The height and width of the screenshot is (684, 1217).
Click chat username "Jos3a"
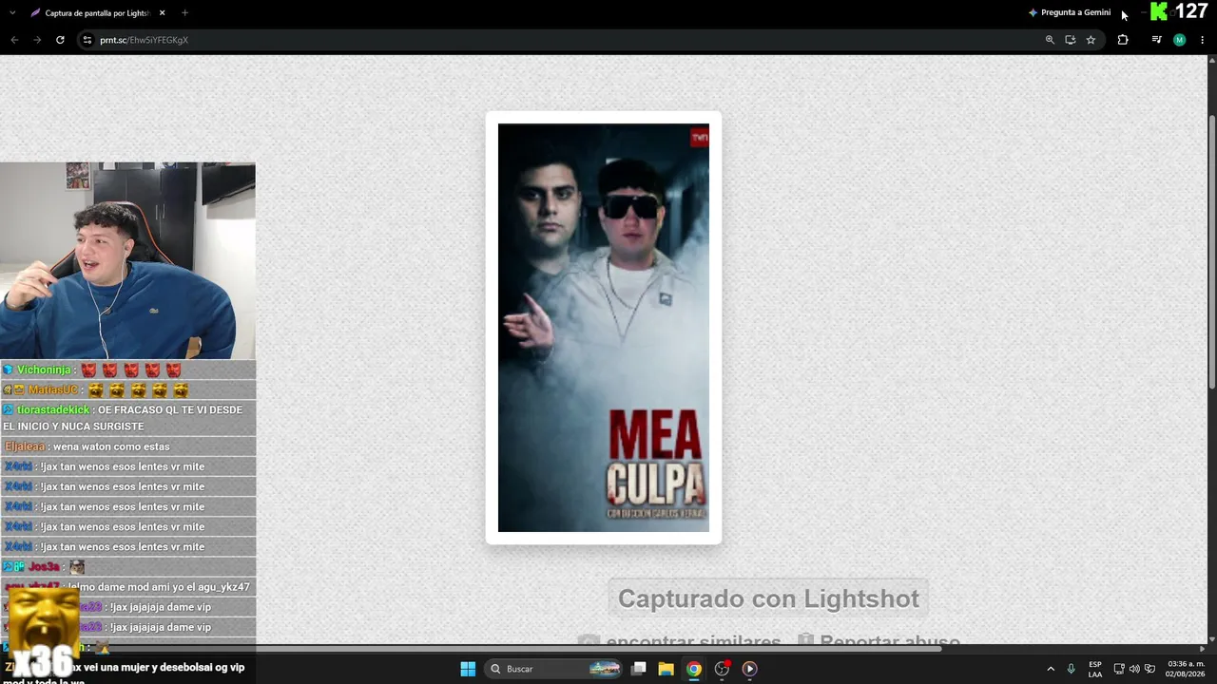pos(44,566)
